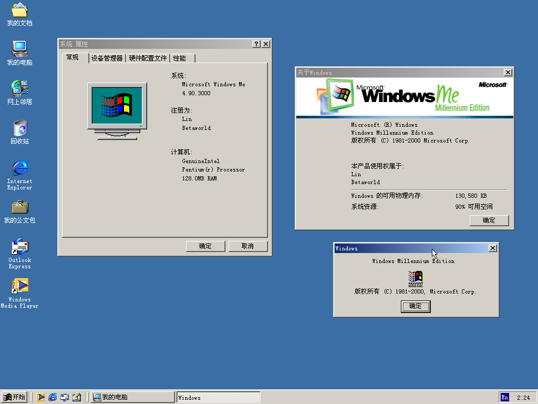Click 确定 in the small Windows dialog

point(415,306)
